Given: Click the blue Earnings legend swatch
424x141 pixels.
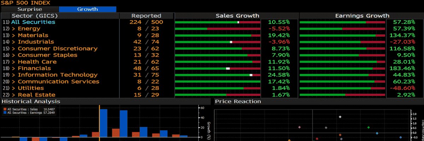Looking at the screenshot, I should pyautogui.click(x=5, y=113).
